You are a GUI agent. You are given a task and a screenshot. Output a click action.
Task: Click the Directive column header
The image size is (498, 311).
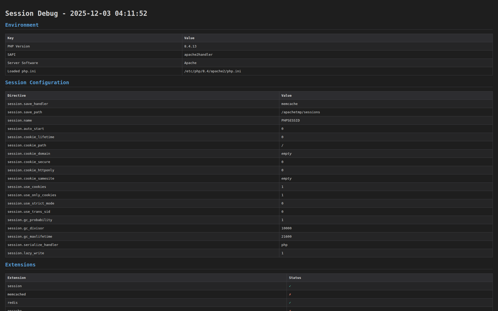17,96
